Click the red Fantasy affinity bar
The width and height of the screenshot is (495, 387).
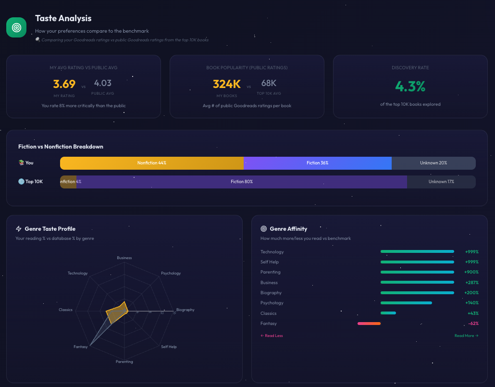point(369,324)
